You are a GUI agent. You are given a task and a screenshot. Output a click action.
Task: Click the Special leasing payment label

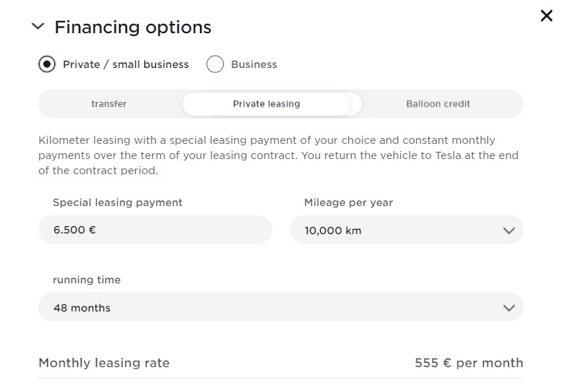click(x=118, y=202)
